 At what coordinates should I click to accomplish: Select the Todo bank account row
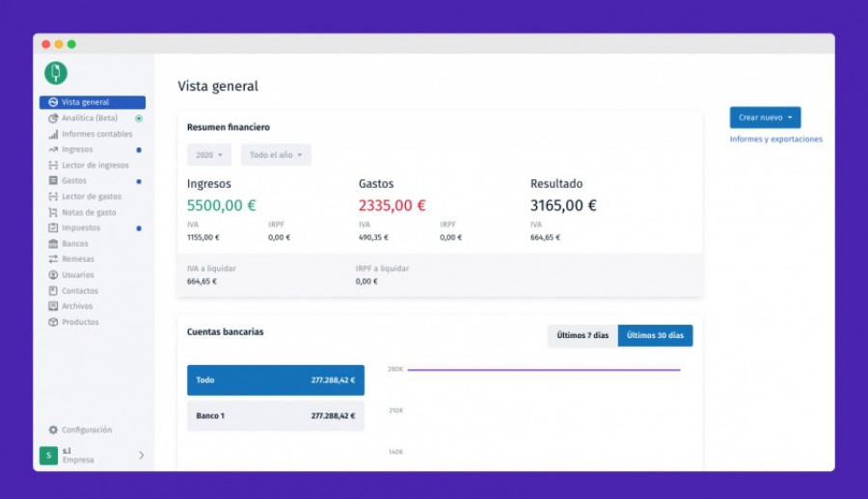(x=276, y=381)
